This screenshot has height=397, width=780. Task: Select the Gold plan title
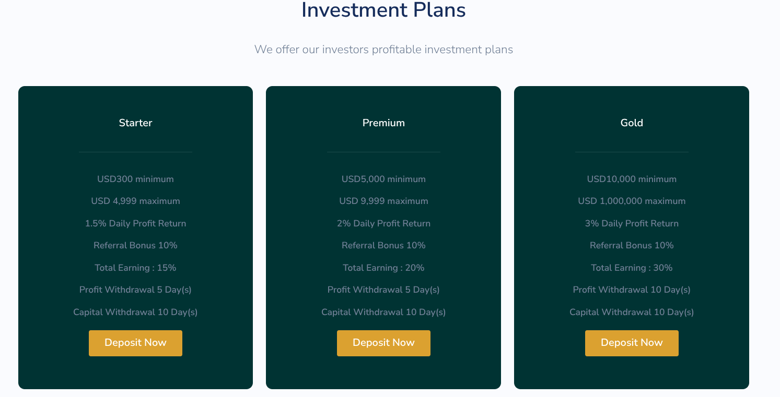pos(632,123)
